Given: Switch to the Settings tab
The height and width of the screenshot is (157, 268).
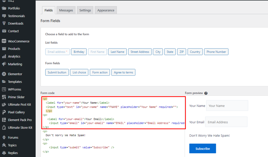Looking at the screenshot, I should (x=85, y=10).
